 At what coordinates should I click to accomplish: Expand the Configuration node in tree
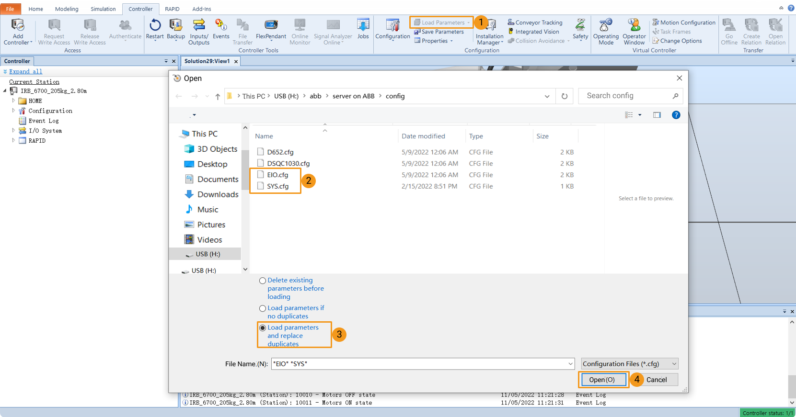pyautogui.click(x=13, y=111)
